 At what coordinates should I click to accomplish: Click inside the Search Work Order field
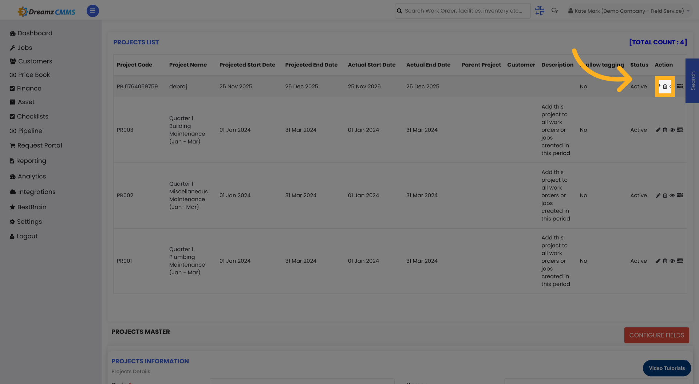tap(462, 11)
